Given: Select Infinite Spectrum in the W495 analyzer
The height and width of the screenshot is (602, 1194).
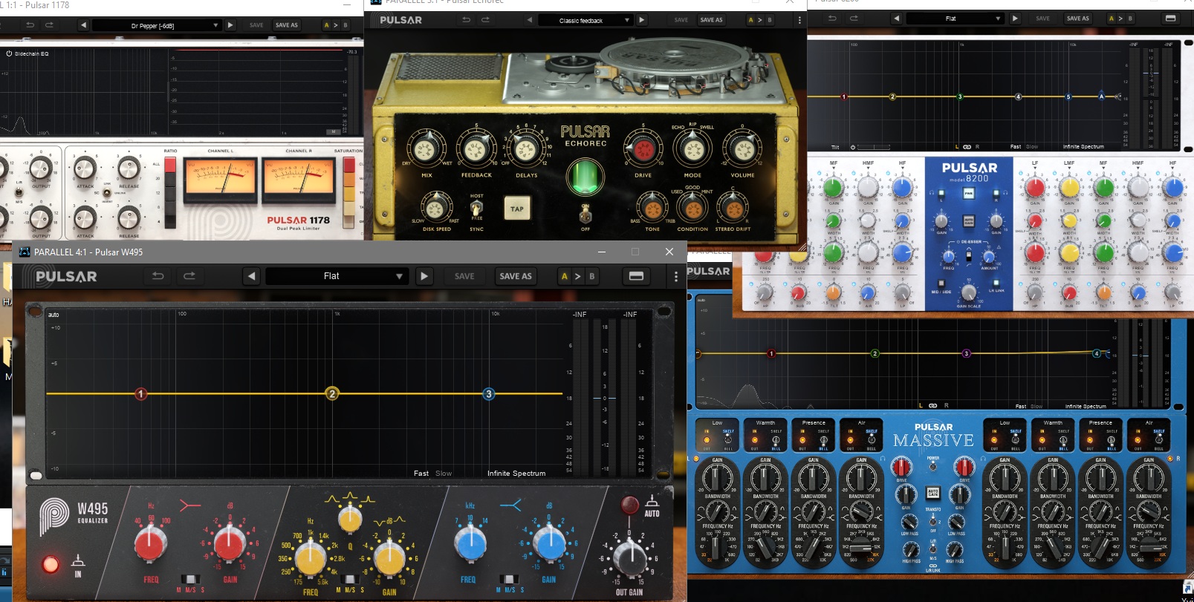Looking at the screenshot, I should pyautogui.click(x=516, y=473).
